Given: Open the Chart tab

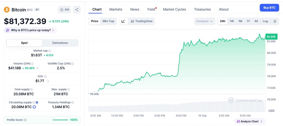Looking at the screenshot, I should (x=97, y=9).
